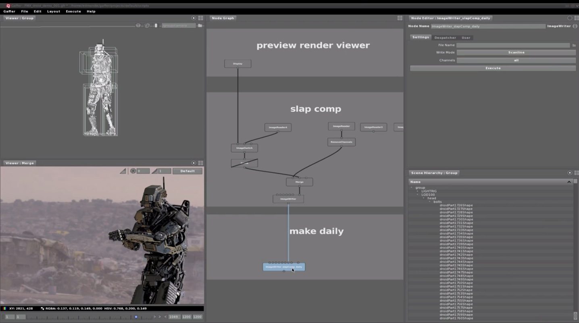Image resolution: width=579 pixels, height=323 pixels.
Task: Switch to the Despatcher tab
Action: click(x=445, y=38)
